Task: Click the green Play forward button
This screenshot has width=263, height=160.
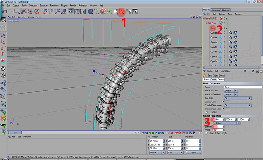Action: tap(156, 133)
